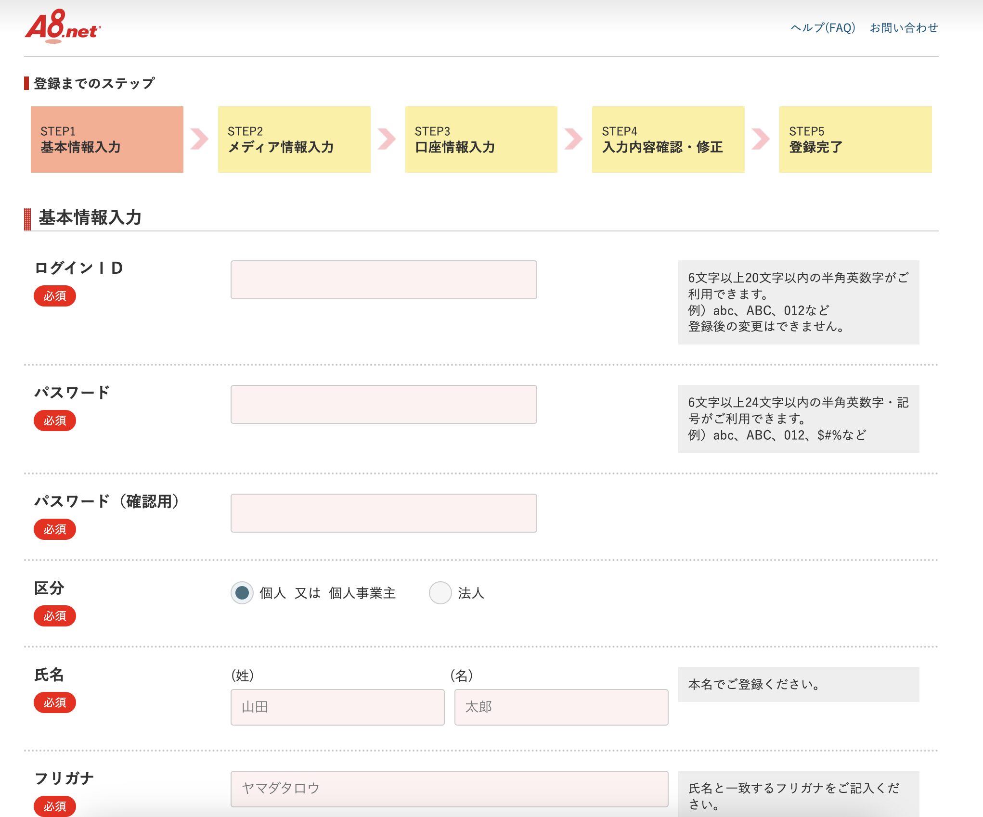Click the 登録までのステップ heading

(x=94, y=83)
